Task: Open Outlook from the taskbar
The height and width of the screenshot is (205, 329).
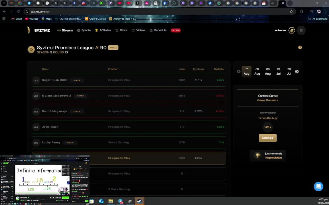Action: coord(101,201)
